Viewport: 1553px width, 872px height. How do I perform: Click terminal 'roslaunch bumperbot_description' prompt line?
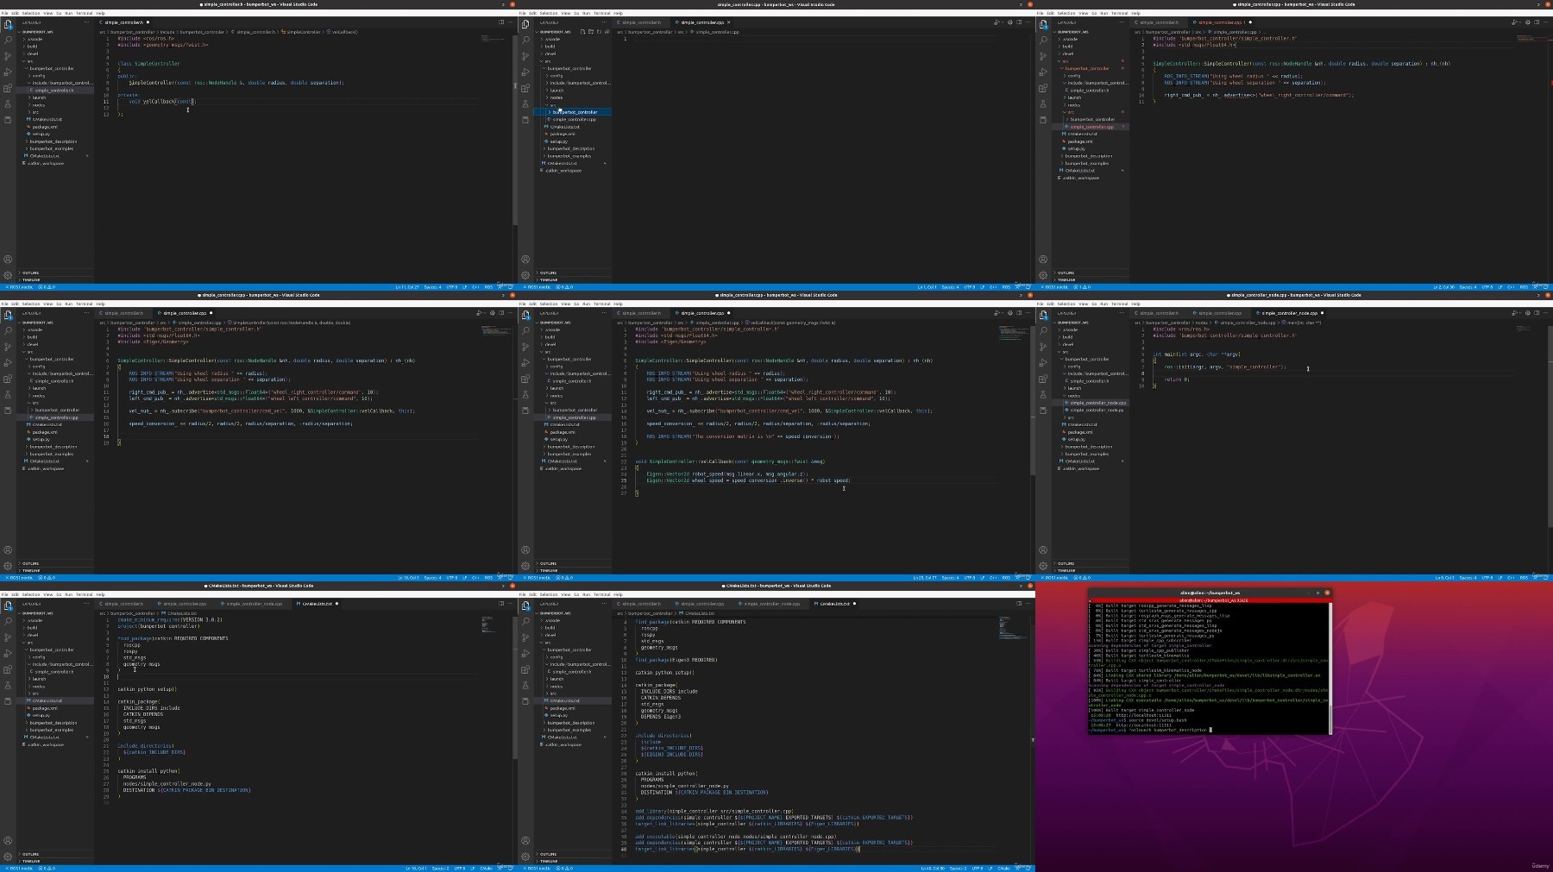1151,730
